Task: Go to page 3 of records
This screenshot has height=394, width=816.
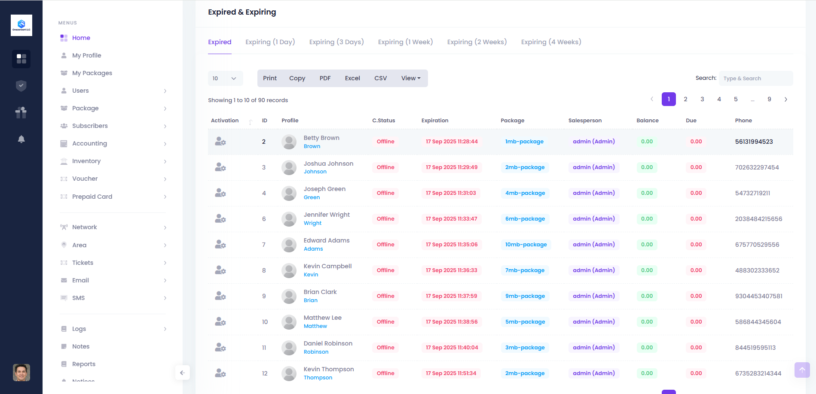Action: click(702, 99)
